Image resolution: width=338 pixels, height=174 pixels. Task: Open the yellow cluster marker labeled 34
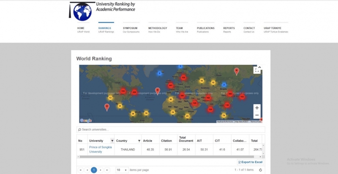point(146,113)
